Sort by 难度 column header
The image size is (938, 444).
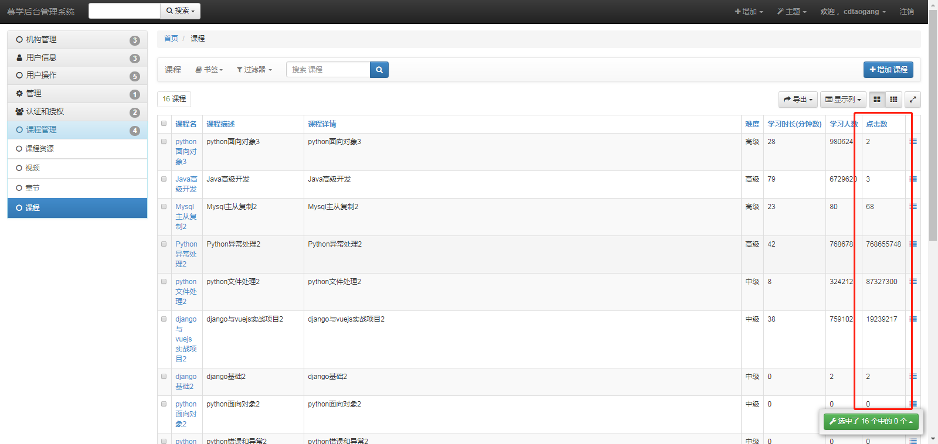click(752, 124)
